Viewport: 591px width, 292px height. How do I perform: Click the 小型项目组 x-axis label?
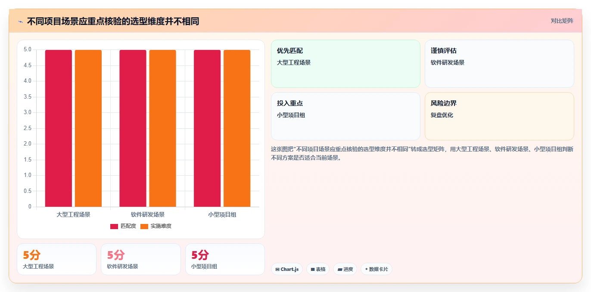pyautogui.click(x=222, y=214)
